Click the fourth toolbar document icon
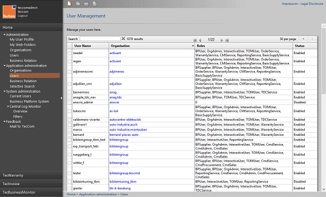This screenshot has height=197, width=326. 95,4
